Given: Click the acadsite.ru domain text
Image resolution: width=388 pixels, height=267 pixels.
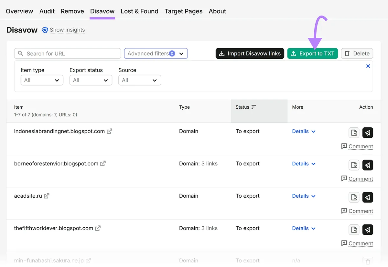Looking at the screenshot, I should pos(28,196).
